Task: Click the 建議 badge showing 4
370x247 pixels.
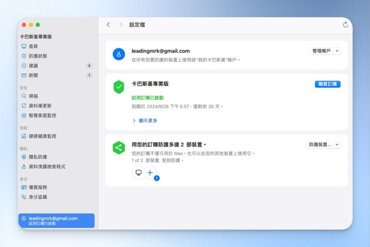Action: 89,66
